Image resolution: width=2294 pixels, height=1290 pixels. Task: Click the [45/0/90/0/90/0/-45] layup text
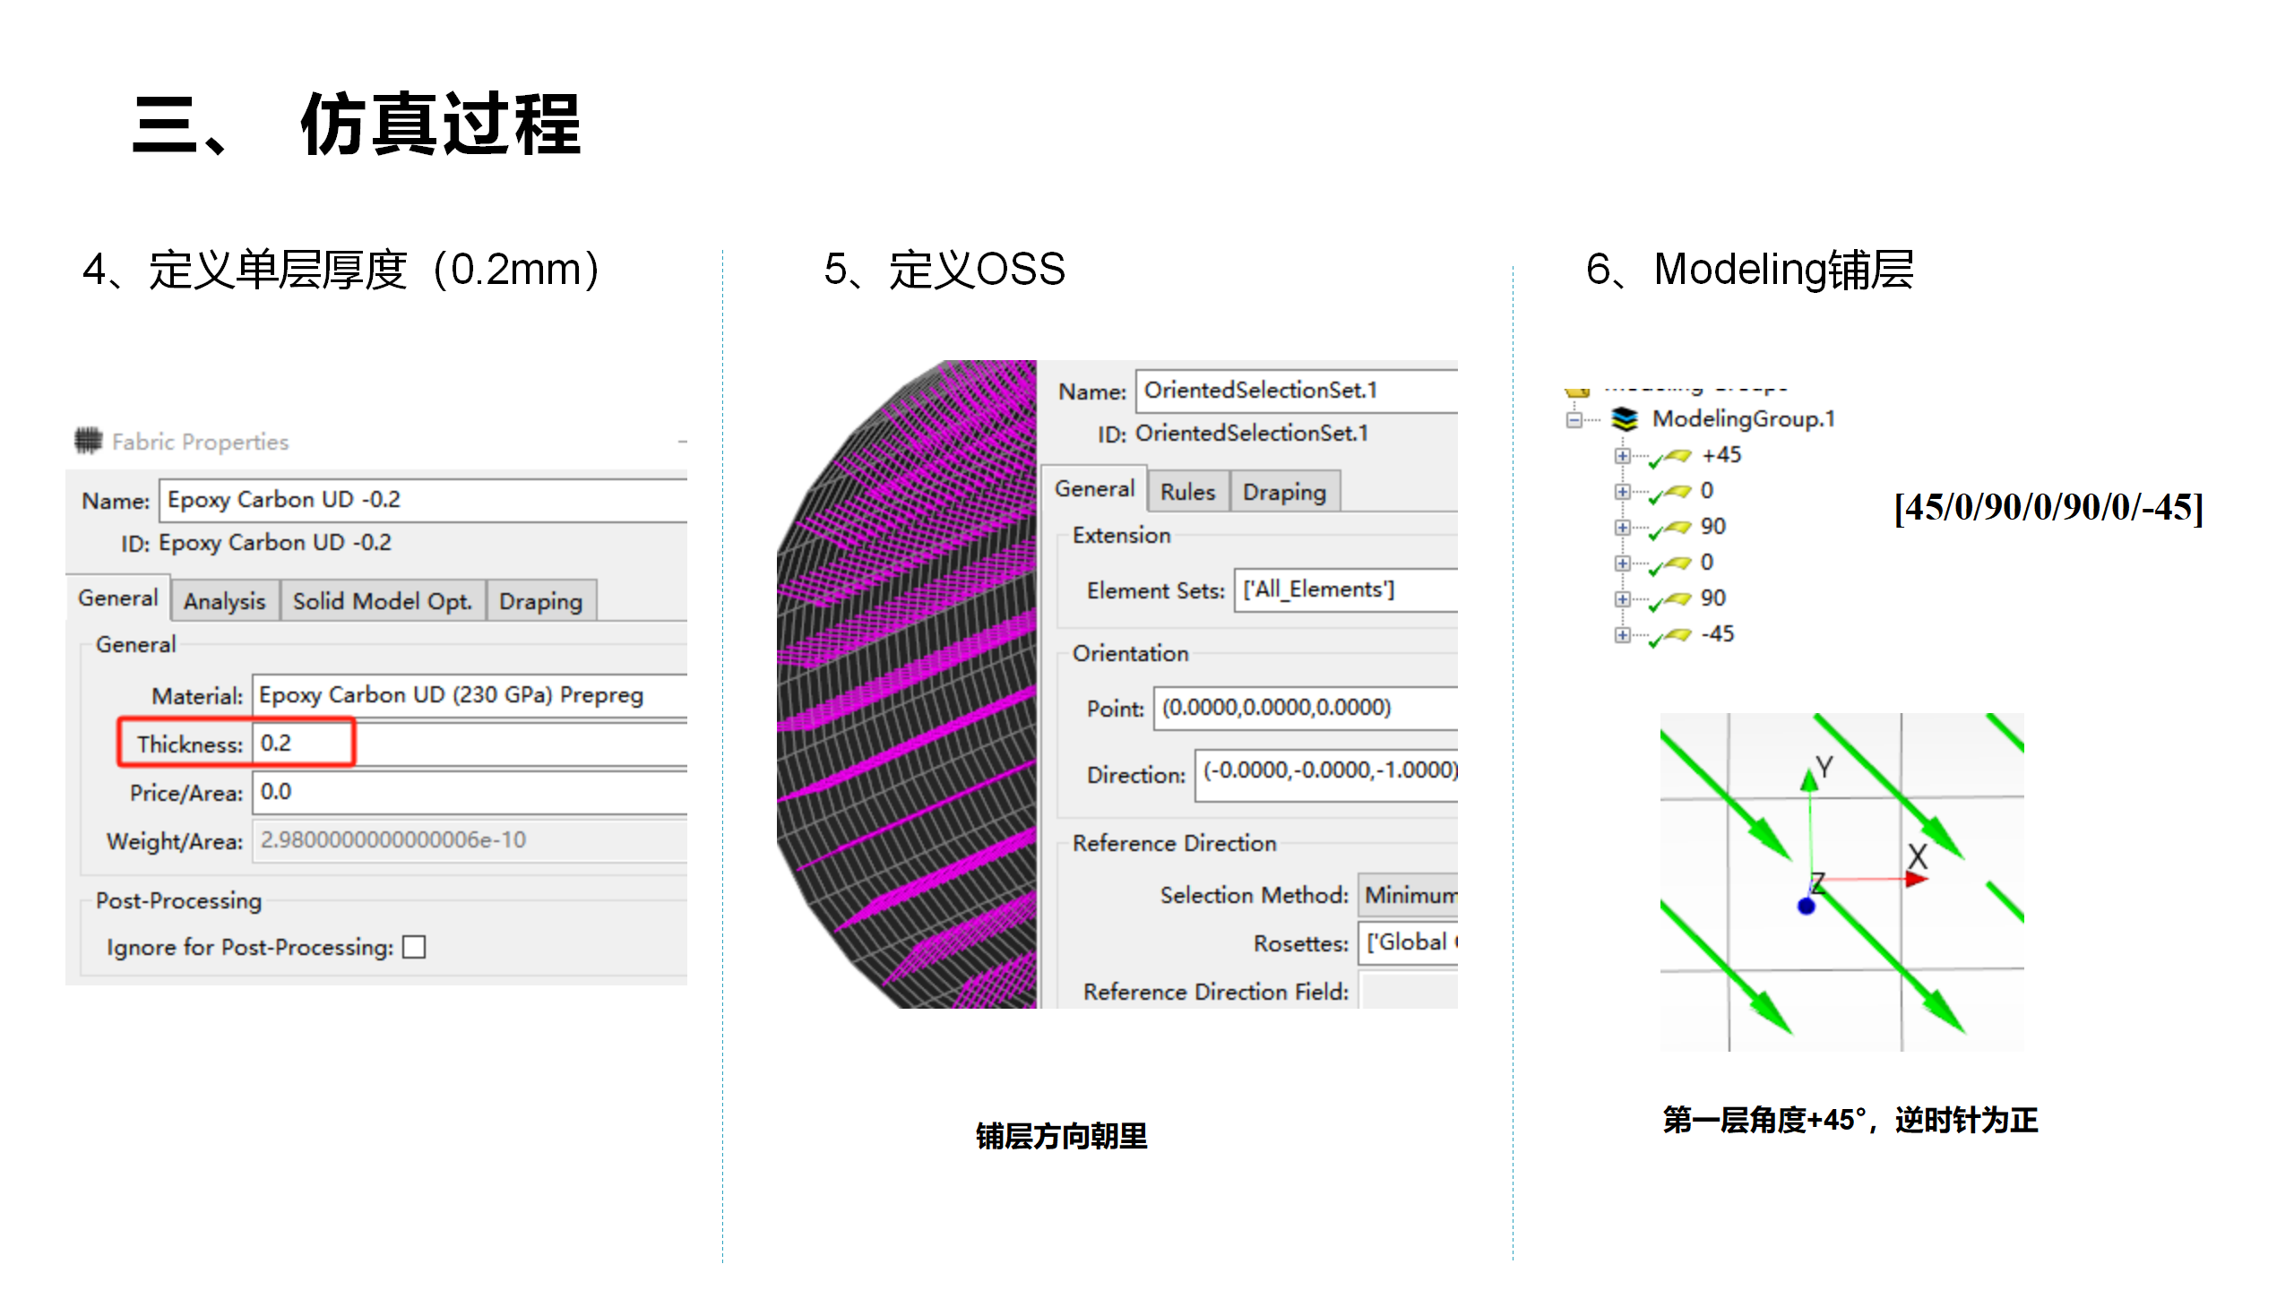[2048, 507]
